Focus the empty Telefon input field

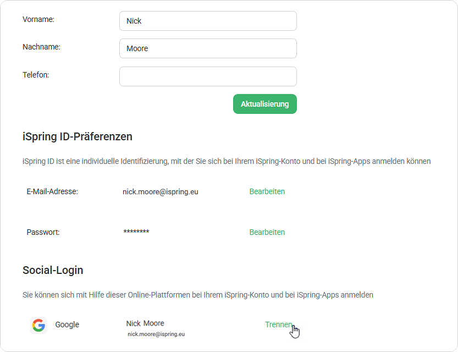point(208,76)
